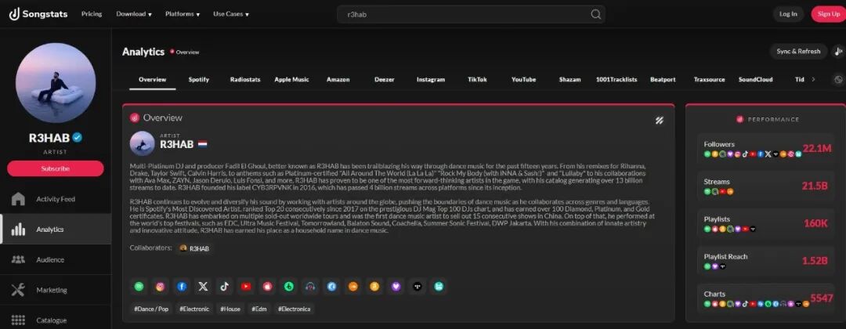Switch to the Traxsource tab

tap(709, 79)
